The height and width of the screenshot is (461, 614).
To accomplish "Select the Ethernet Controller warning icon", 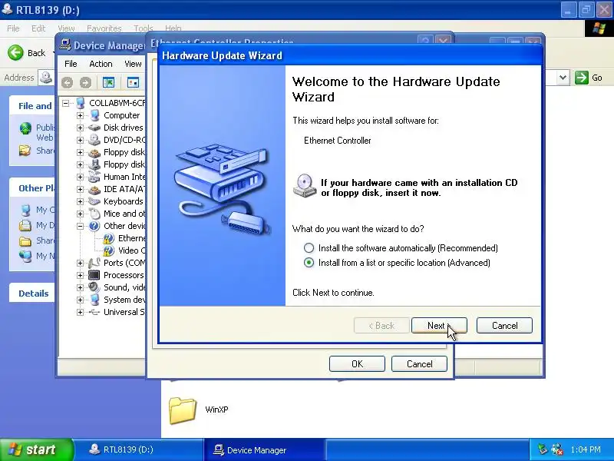I will click(108, 238).
